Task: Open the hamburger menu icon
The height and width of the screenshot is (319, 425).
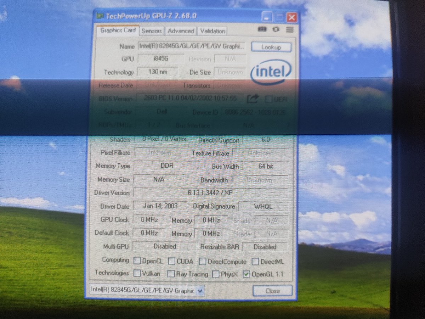Action: click(x=290, y=30)
